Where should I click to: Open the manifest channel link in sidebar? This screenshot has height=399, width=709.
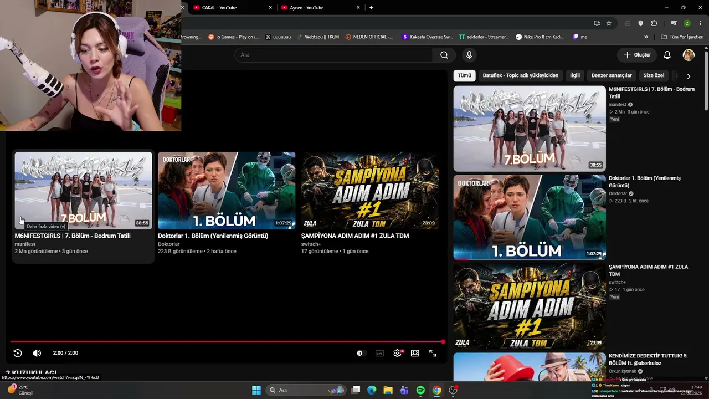click(618, 105)
